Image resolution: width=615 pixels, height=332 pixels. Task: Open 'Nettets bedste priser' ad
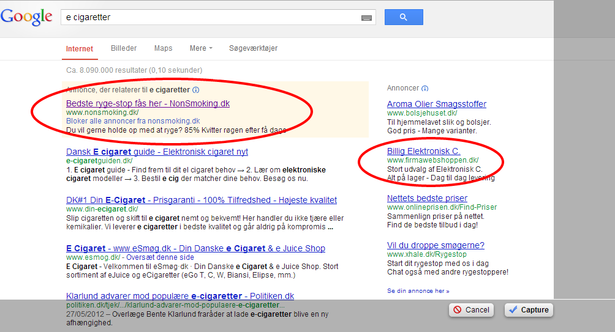point(427,198)
